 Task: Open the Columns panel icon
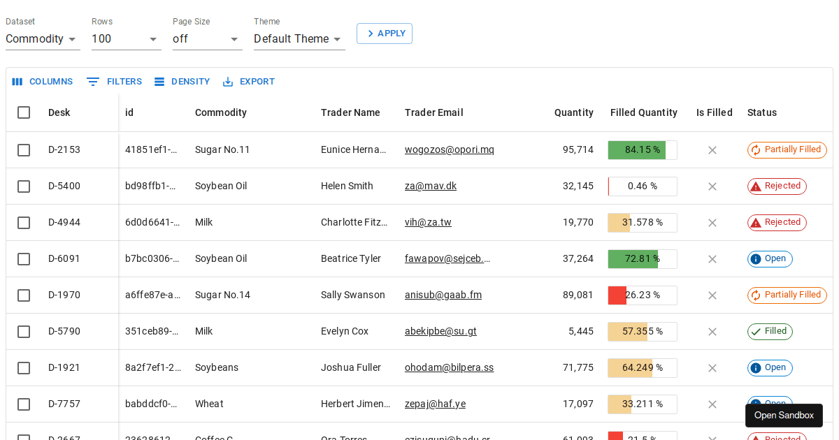coord(17,82)
